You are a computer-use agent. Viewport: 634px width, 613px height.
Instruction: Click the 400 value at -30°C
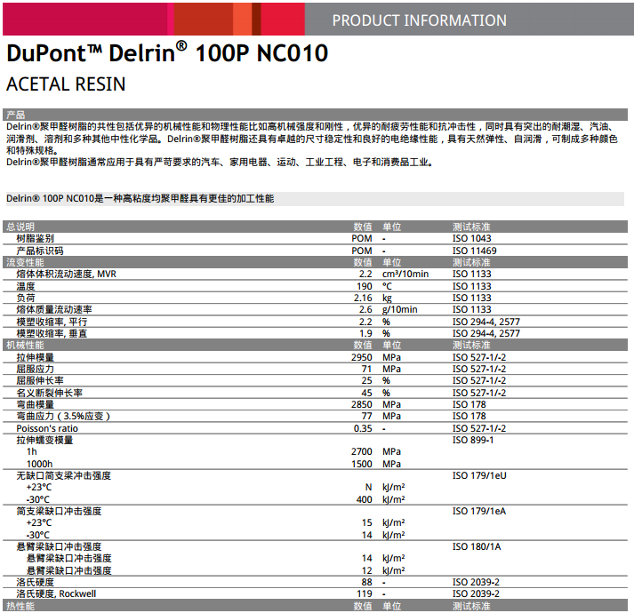tap(365, 499)
